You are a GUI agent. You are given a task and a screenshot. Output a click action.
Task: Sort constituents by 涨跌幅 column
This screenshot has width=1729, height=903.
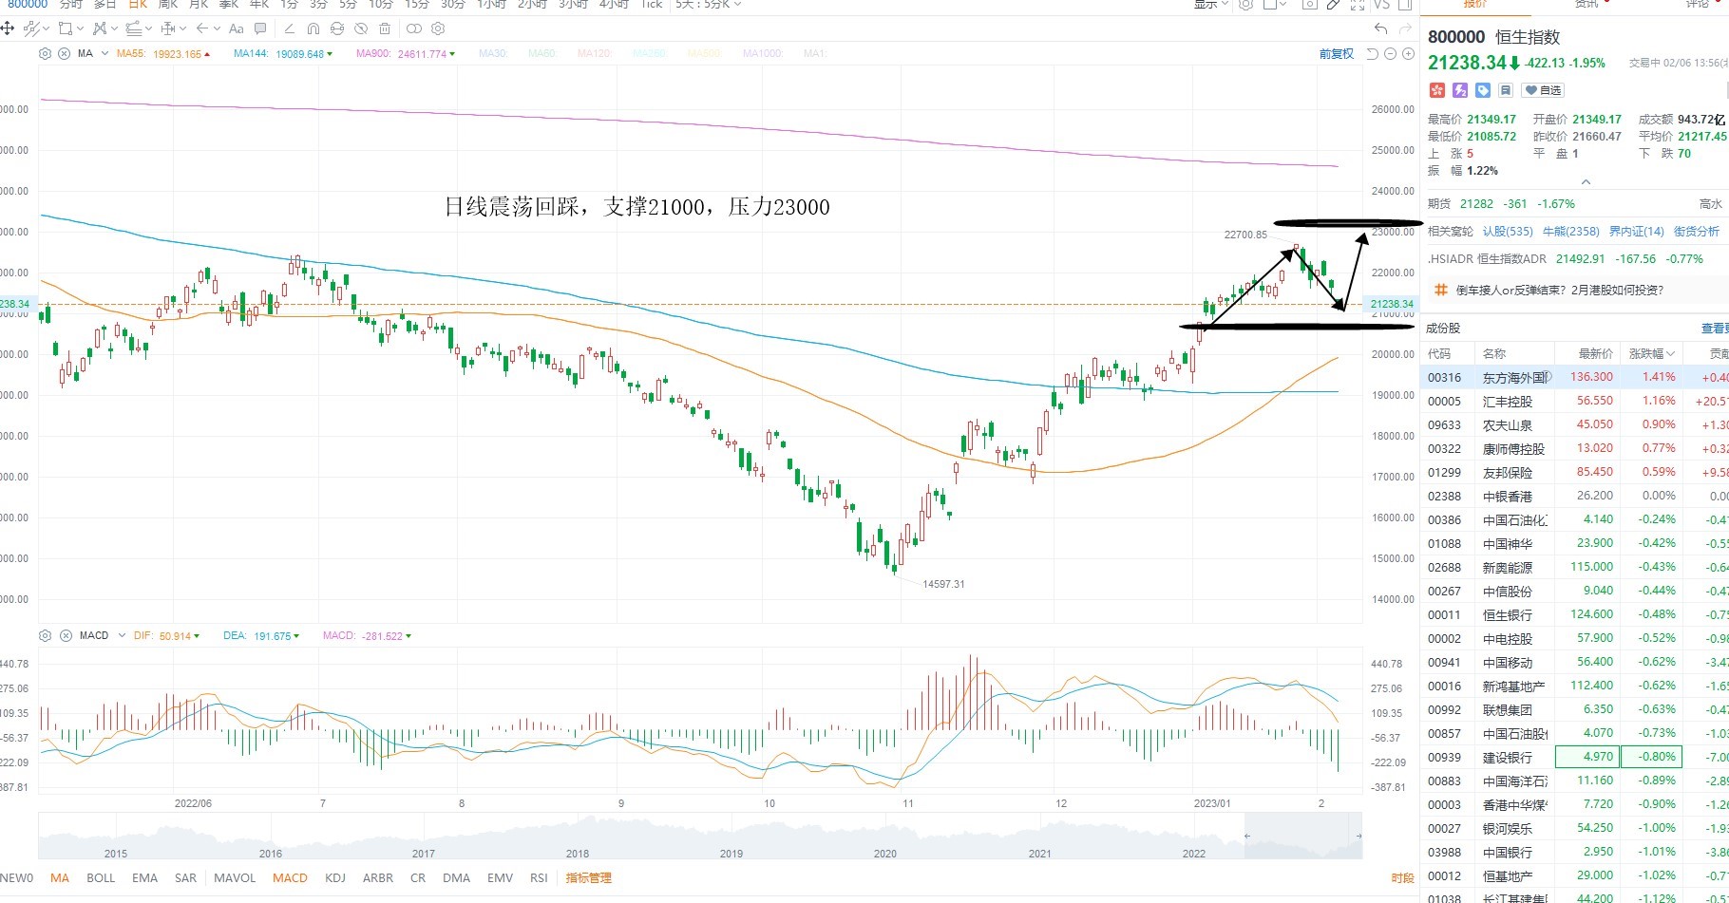click(x=1651, y=353)
